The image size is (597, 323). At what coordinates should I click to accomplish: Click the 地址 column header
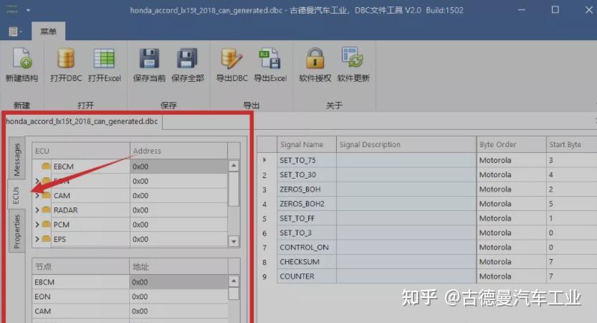(178, 266)
